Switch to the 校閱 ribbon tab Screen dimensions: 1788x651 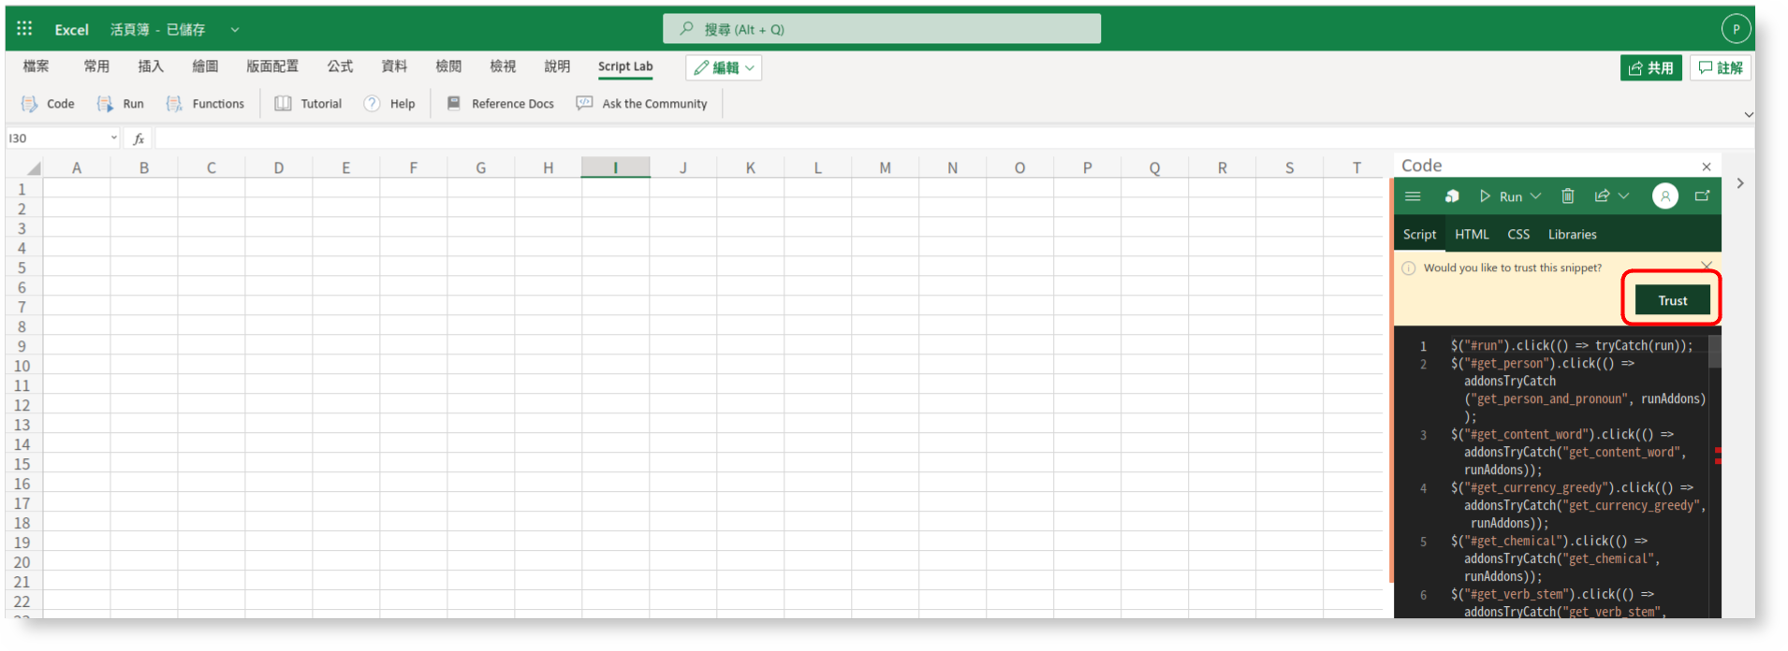click(x=448, y=66)
